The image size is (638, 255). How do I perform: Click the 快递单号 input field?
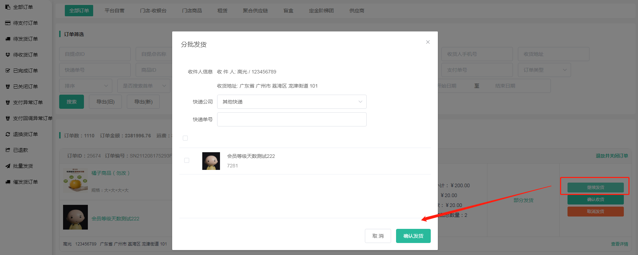pos(292,119)
